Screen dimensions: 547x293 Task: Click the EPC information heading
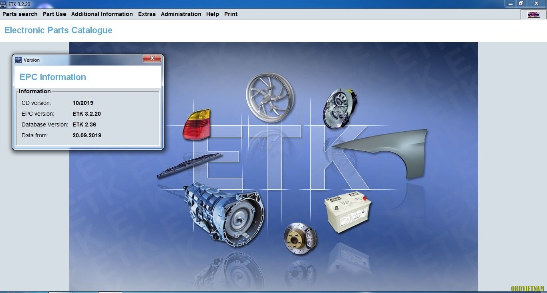coord(53,77)
